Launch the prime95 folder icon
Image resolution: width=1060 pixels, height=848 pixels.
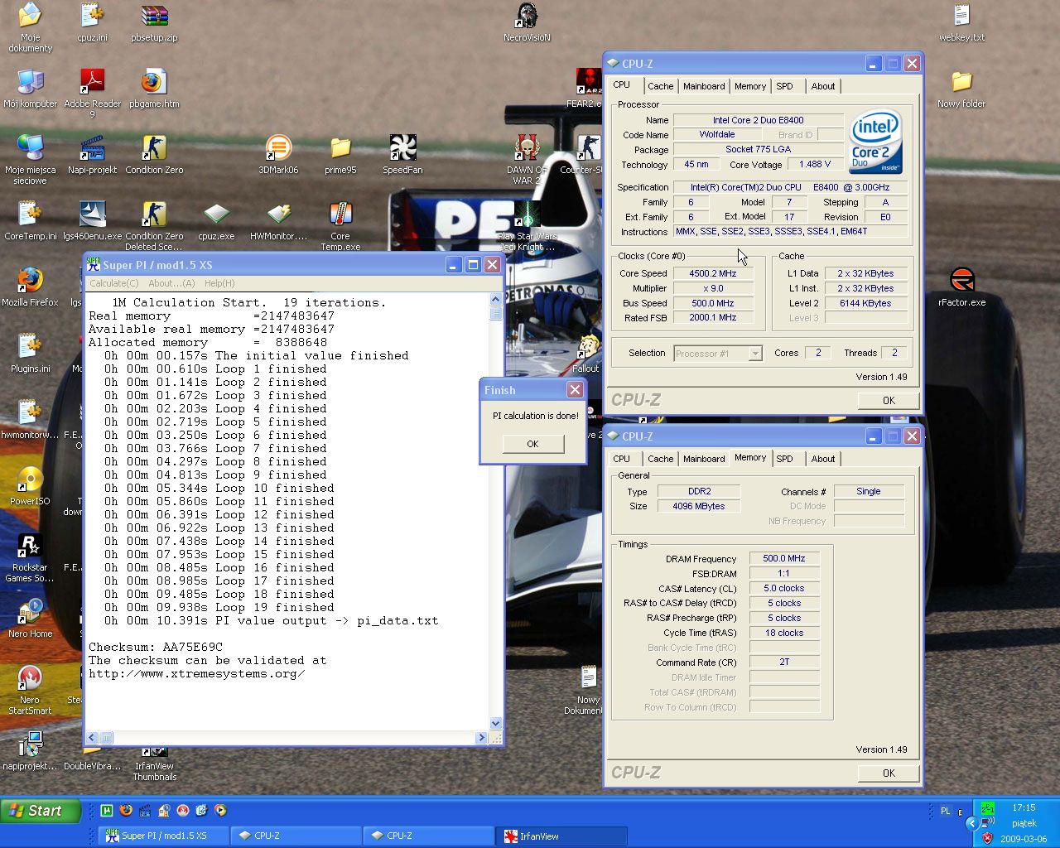pos(340,149)
